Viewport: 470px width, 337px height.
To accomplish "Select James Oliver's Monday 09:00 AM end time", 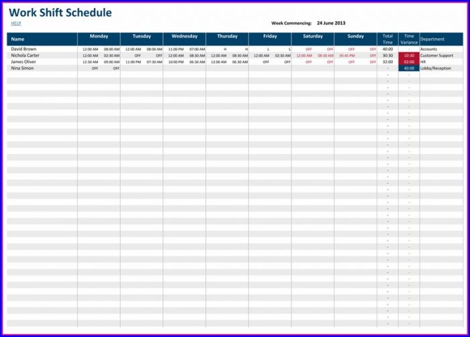I will 111,62.
